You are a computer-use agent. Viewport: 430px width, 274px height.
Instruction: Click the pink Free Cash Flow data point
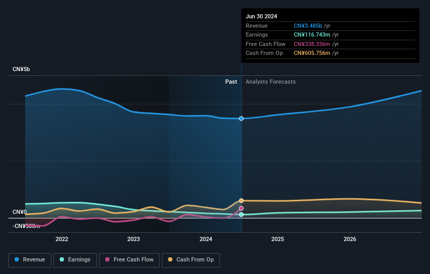pos(241,208)
